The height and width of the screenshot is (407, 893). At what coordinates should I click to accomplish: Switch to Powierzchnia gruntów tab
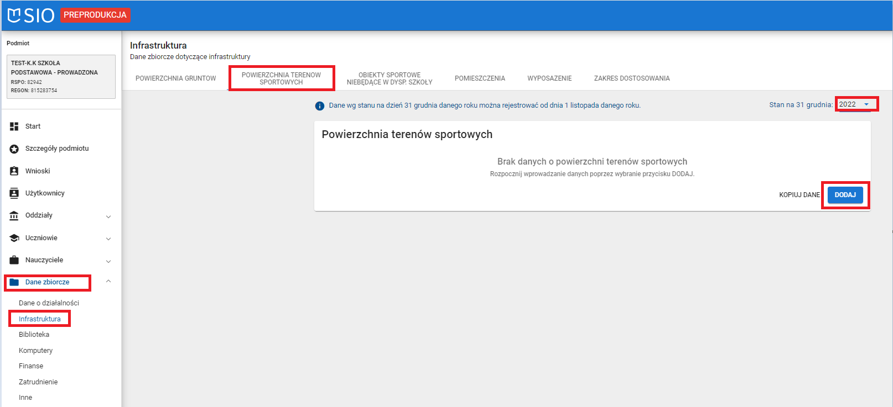point(175,78)
